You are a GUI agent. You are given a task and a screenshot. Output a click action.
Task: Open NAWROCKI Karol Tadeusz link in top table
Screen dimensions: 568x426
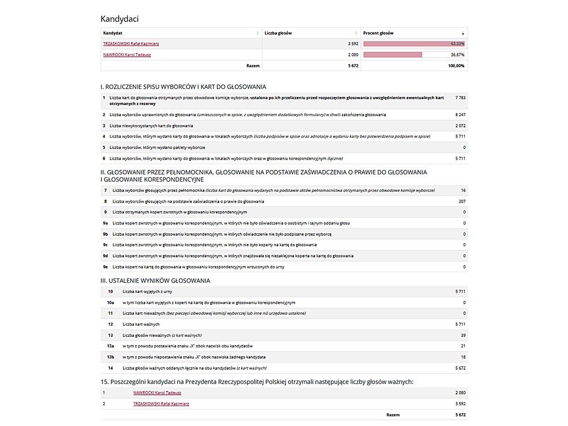[127, 55]
